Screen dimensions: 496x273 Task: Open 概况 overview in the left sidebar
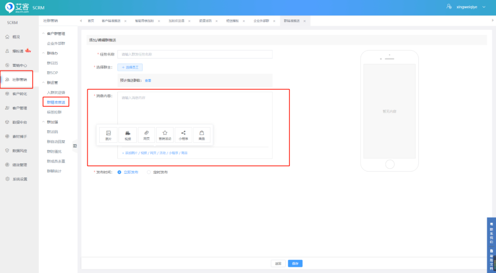(x=16, y=37)
